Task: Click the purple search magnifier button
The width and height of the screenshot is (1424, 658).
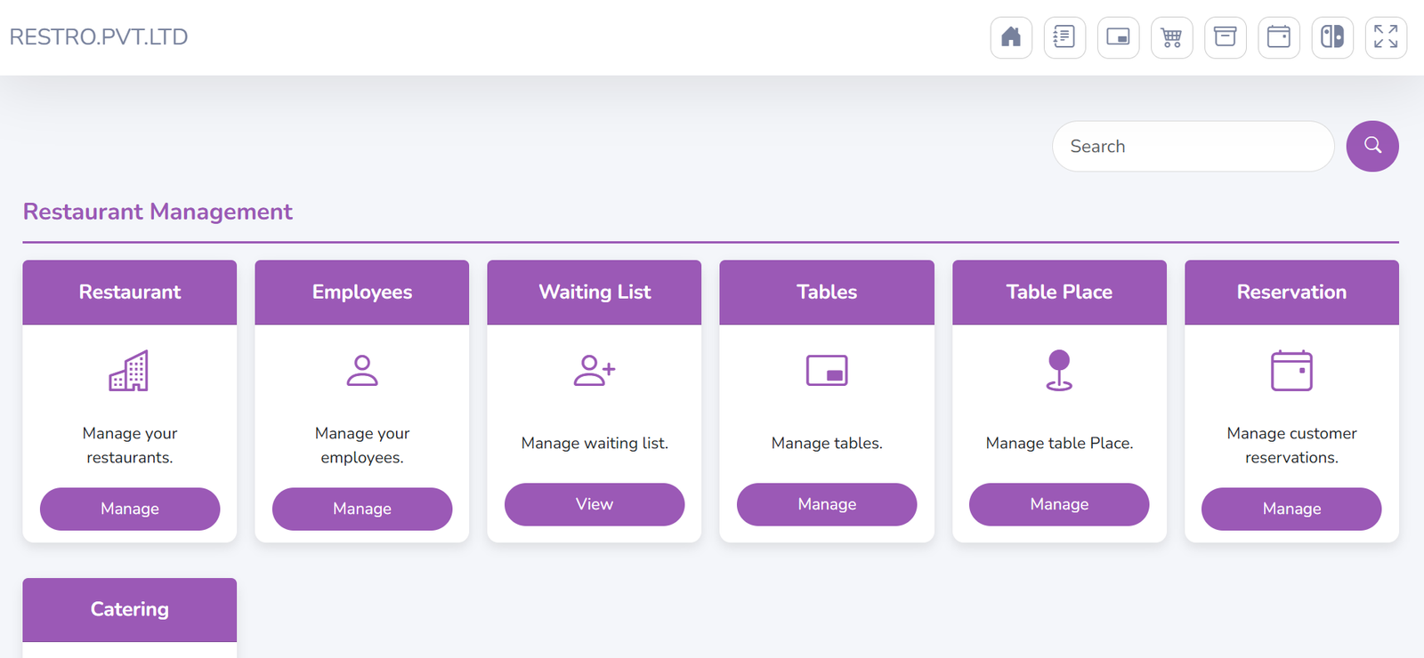Action: point(1371,146)
